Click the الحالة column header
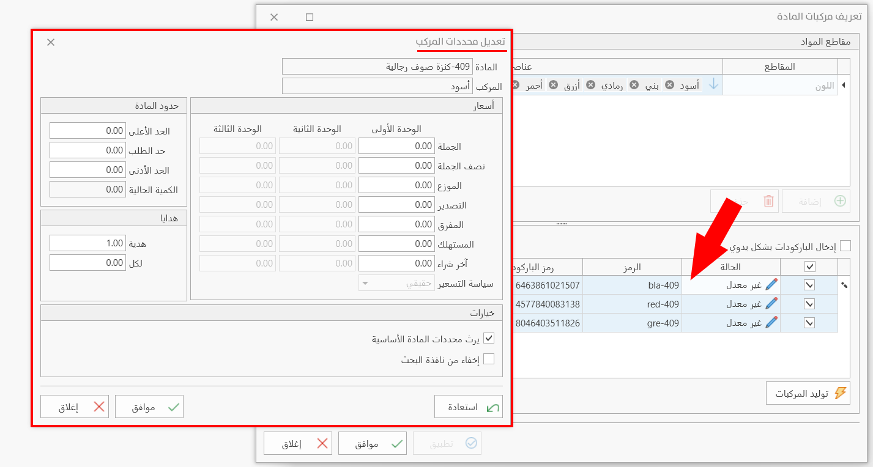This screenshot has width=873, height=467. 731,267
